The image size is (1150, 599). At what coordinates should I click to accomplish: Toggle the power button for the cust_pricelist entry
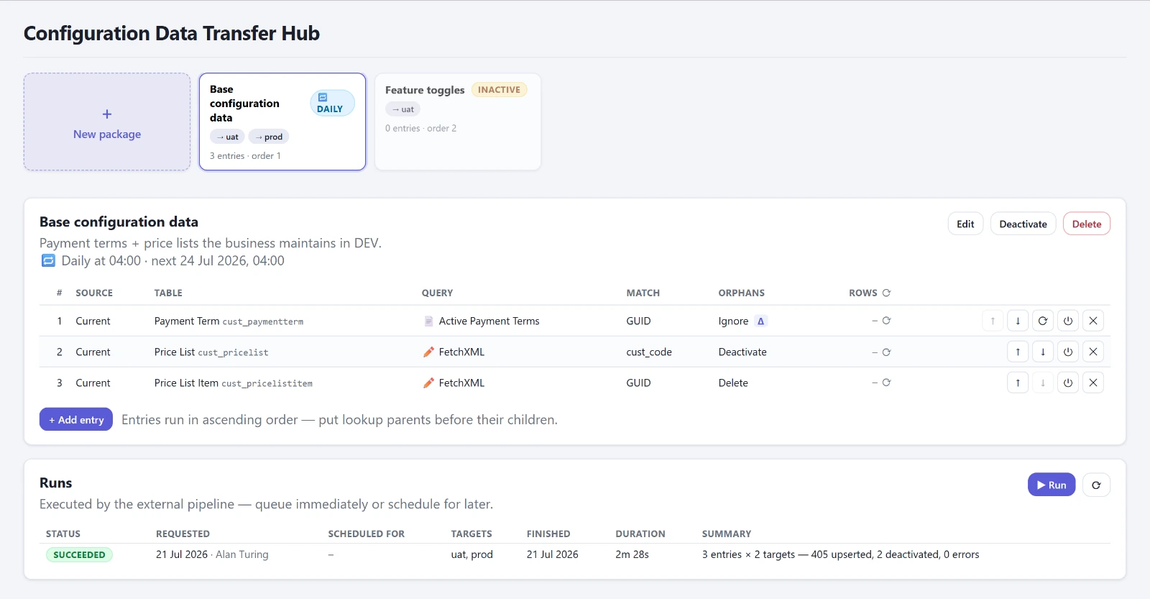coord(1068,352)
